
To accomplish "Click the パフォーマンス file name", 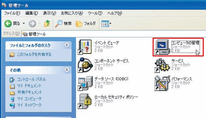I will (182, 79).
